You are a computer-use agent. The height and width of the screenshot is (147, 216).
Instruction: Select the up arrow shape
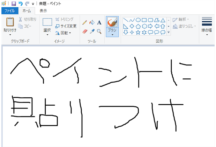163,26
